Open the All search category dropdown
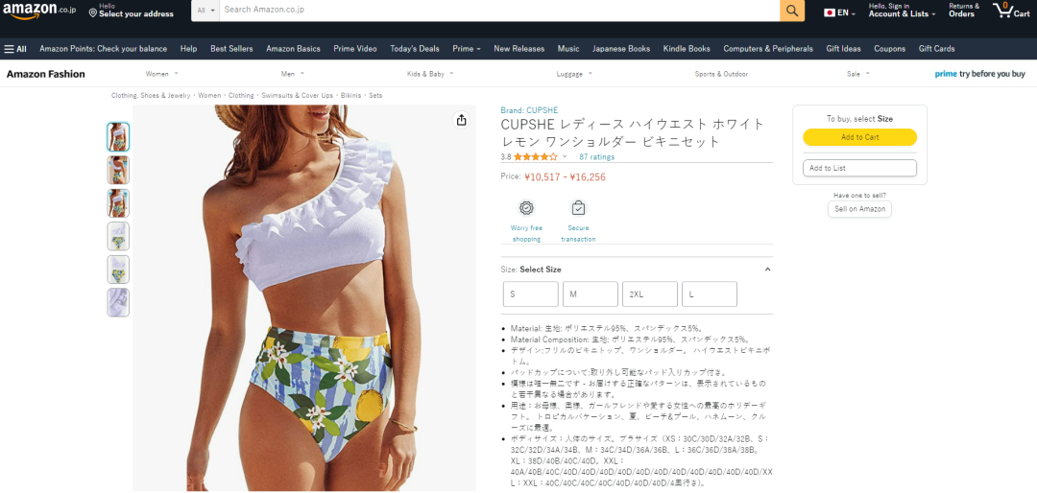Image resolution: width=1037 pixels, height=493 pixels. click(x=205, y=11)
